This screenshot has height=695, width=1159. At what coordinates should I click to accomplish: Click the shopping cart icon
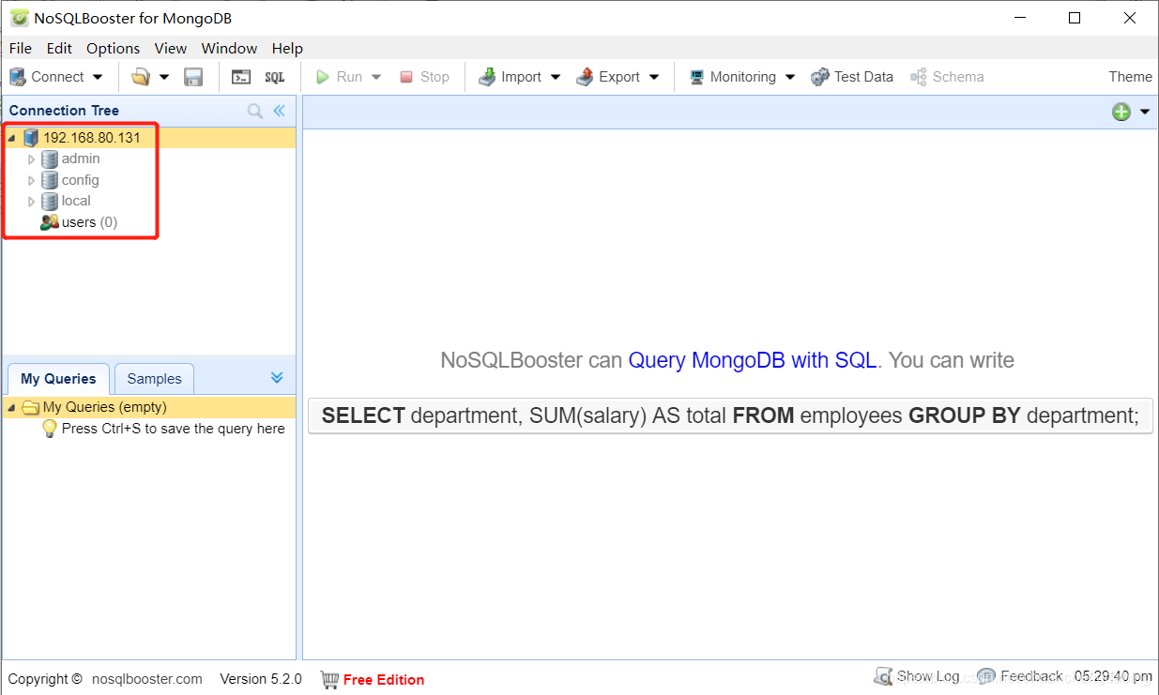(x=329, y=679)
